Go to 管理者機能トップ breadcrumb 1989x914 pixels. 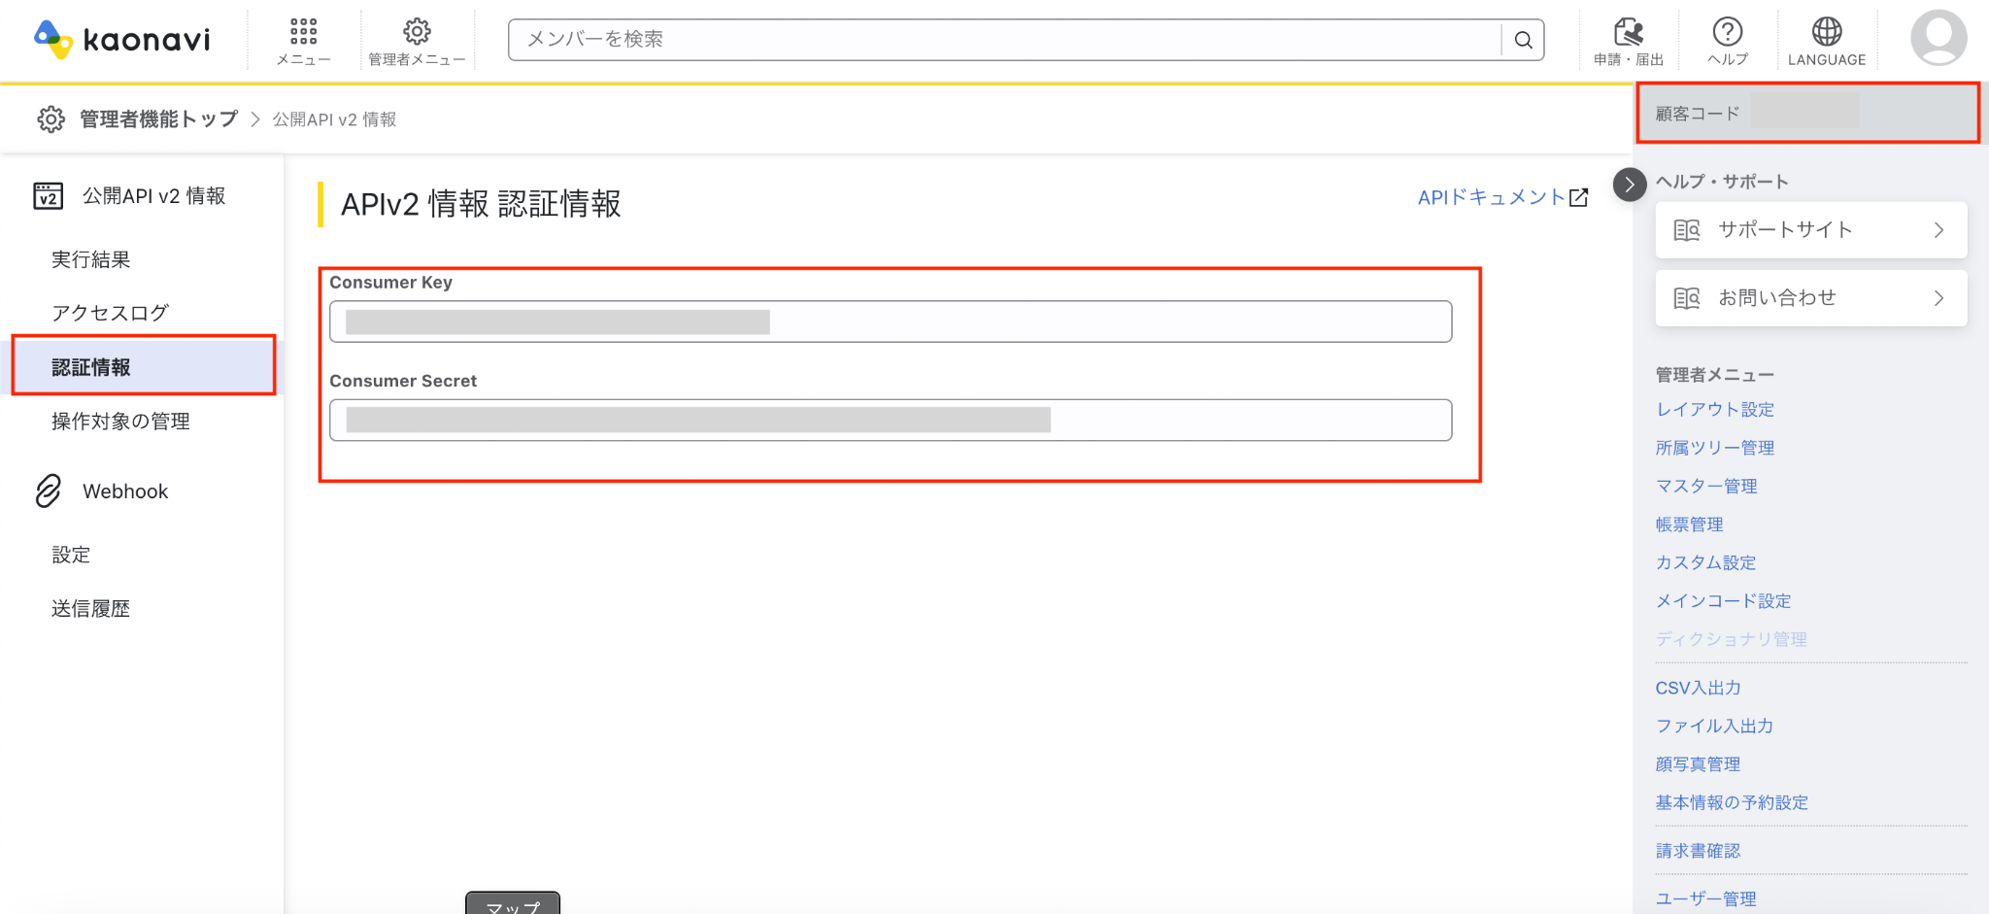coord(158,118)
